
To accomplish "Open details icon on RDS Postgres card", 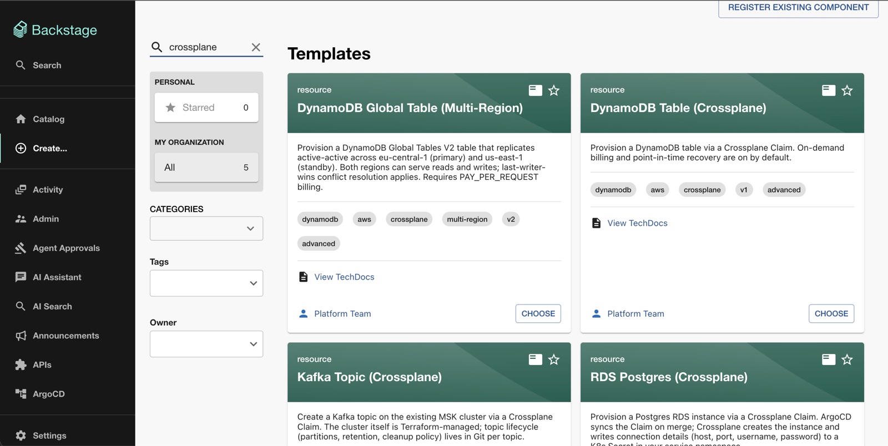I will click(x=829, y=359).
